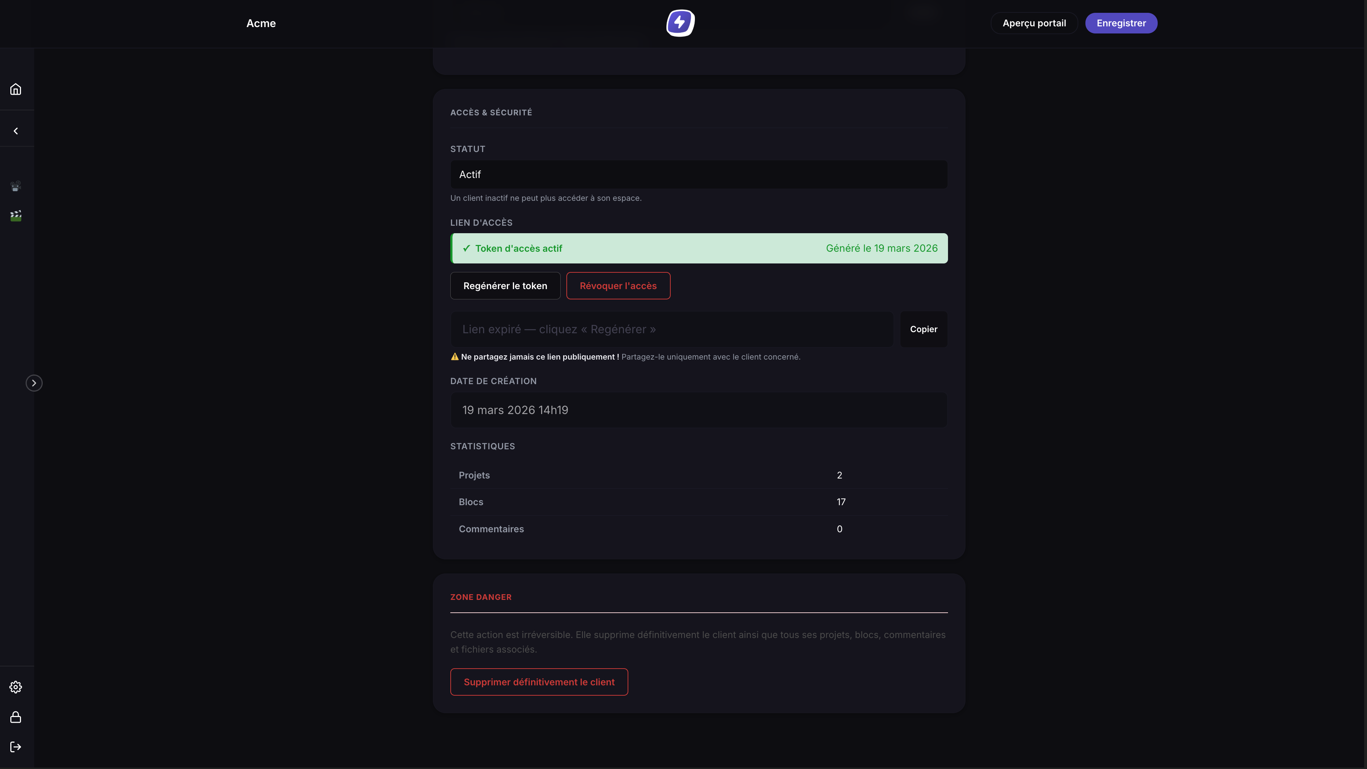This screenshot has width=1367, height=769.
Task: Click the back chevron in sidebar
Action: tap(16, 131)
